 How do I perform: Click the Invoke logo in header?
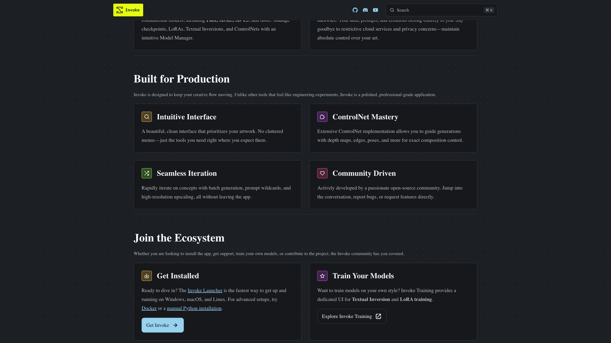click(x=128, y=10)
